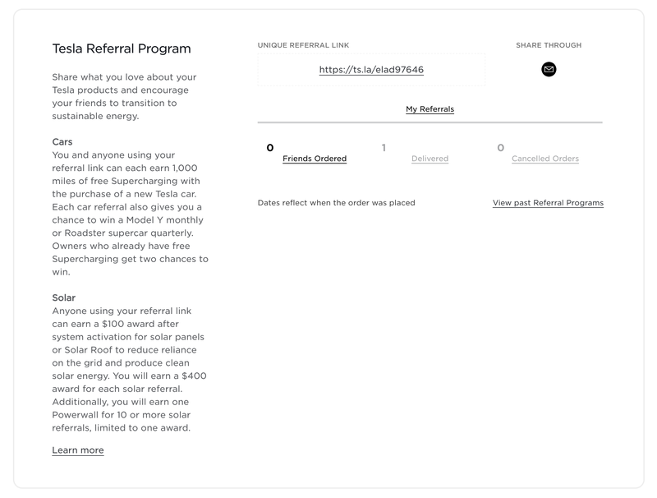Screen dimensions: 657x498
Task: Click the SHARE THROUGH label
Action: tap(549, 45)
